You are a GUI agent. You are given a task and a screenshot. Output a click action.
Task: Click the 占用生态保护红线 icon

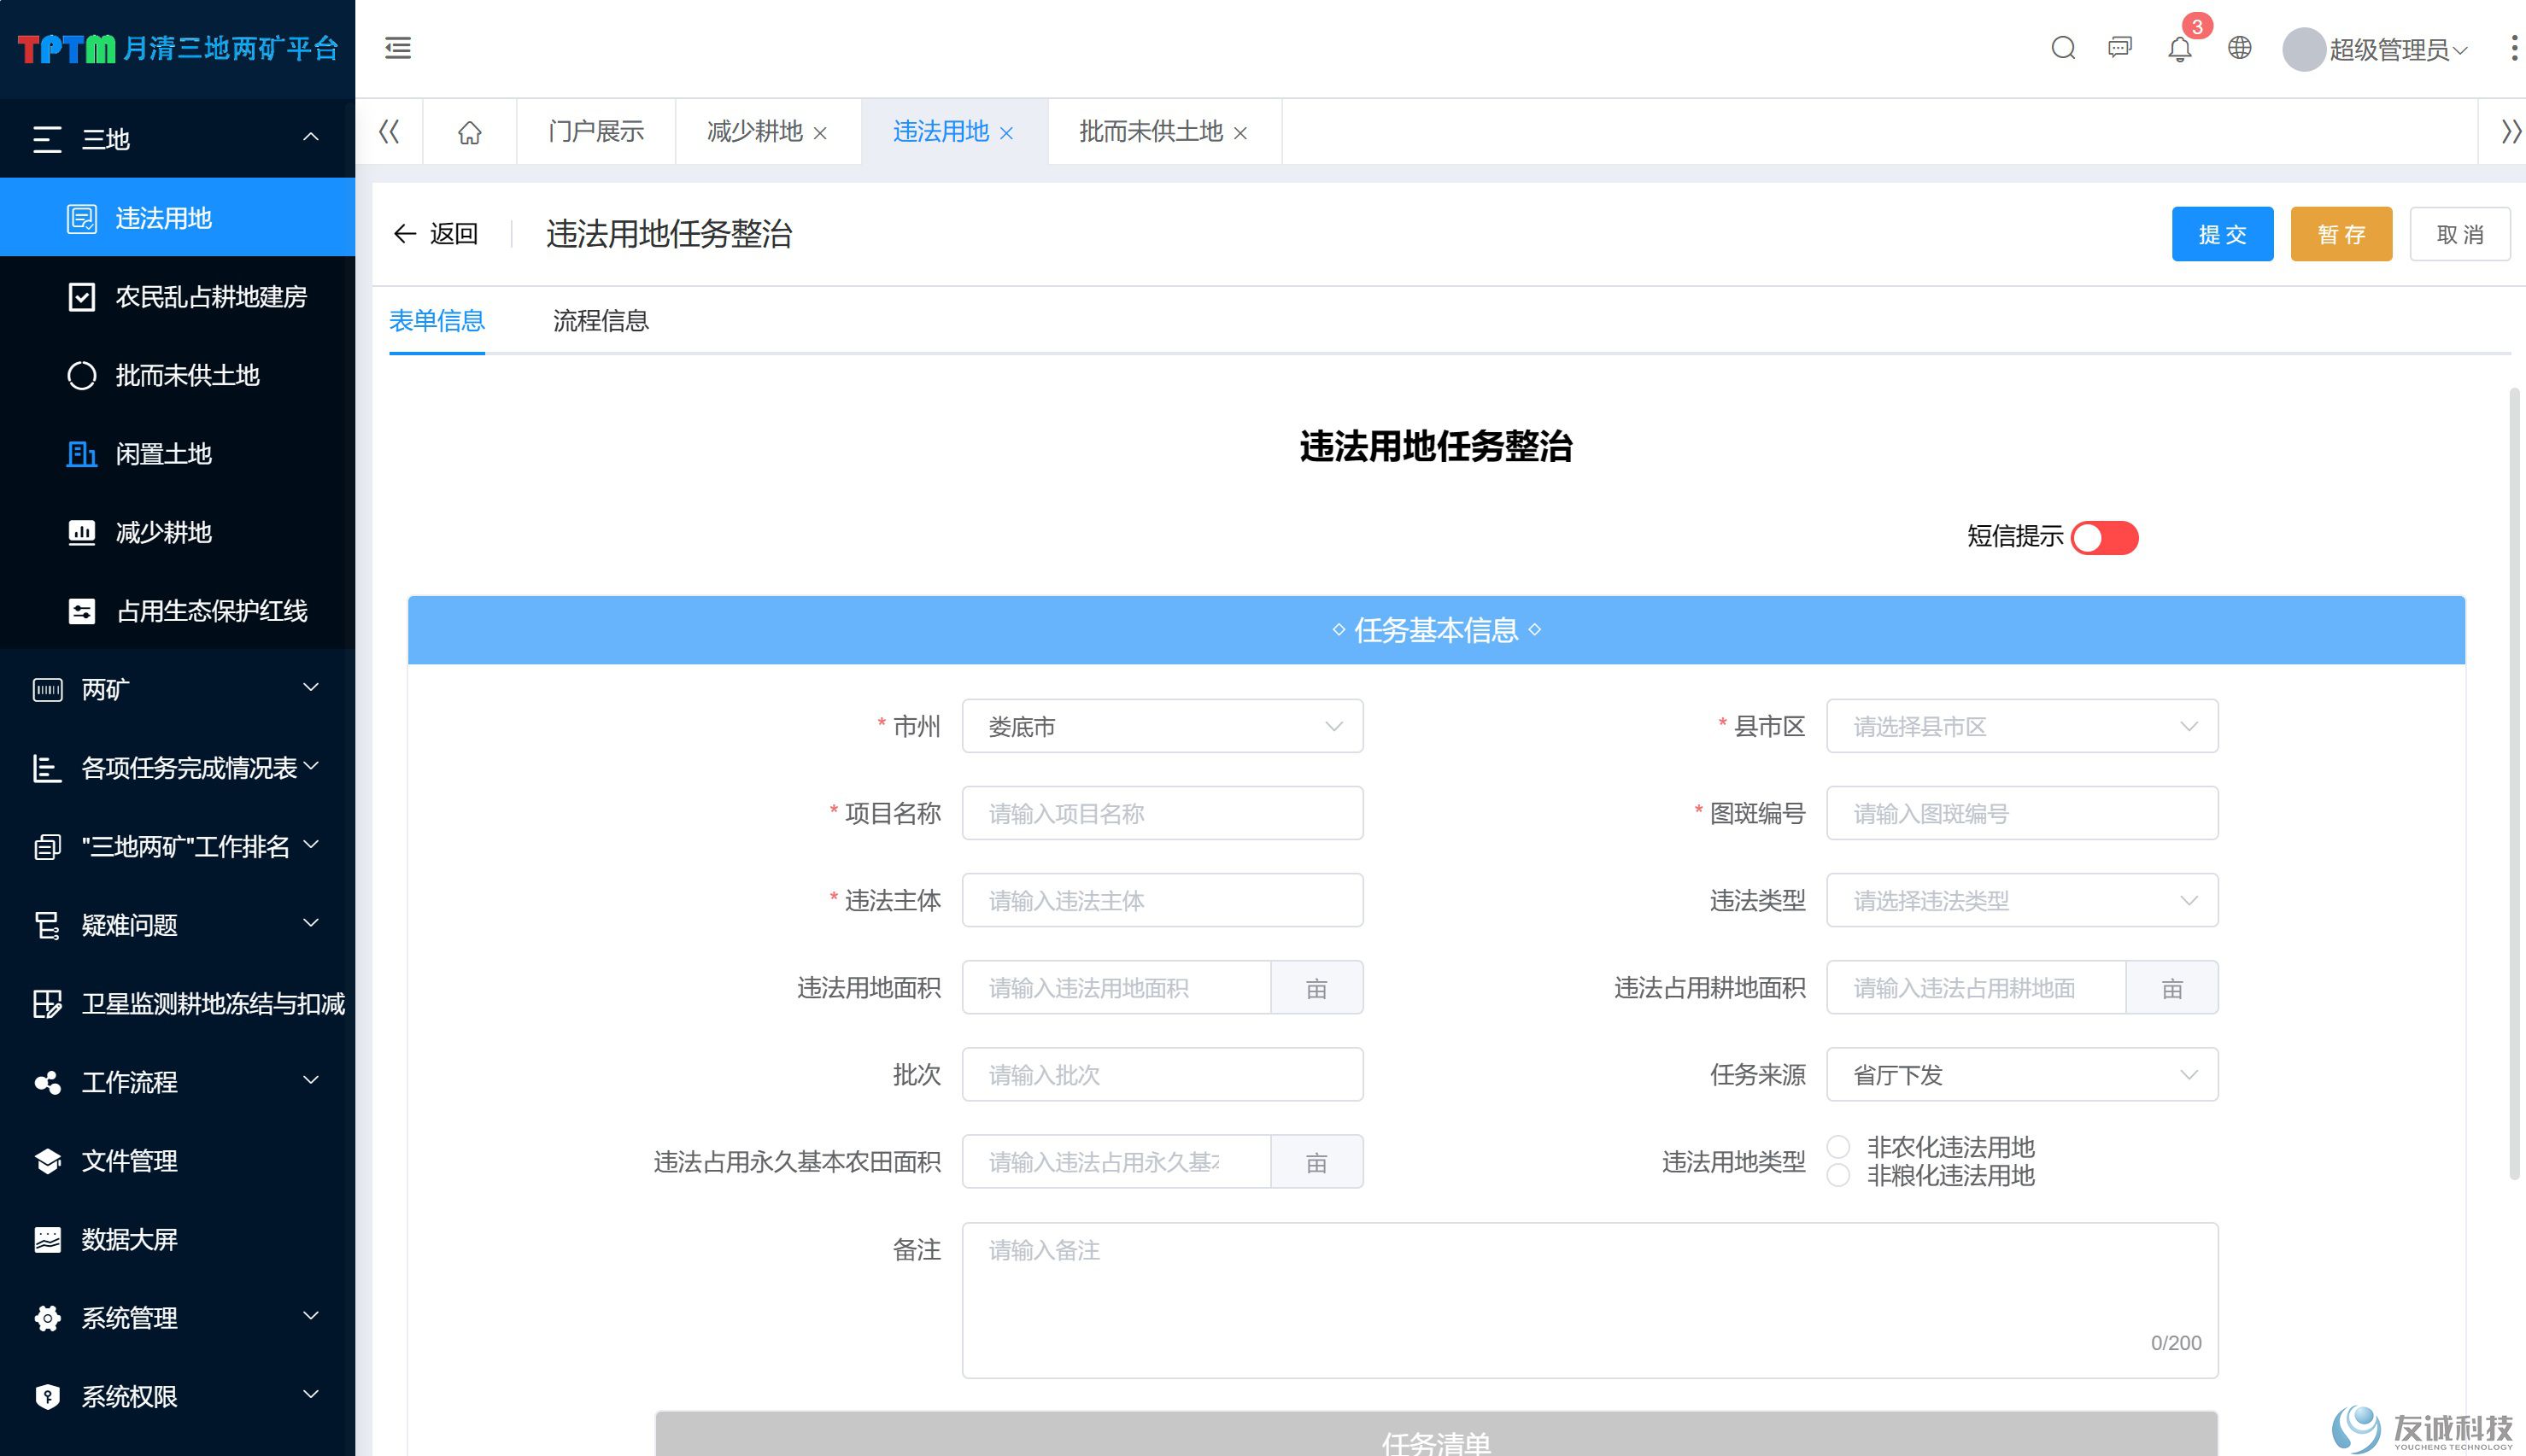(82, 611)
